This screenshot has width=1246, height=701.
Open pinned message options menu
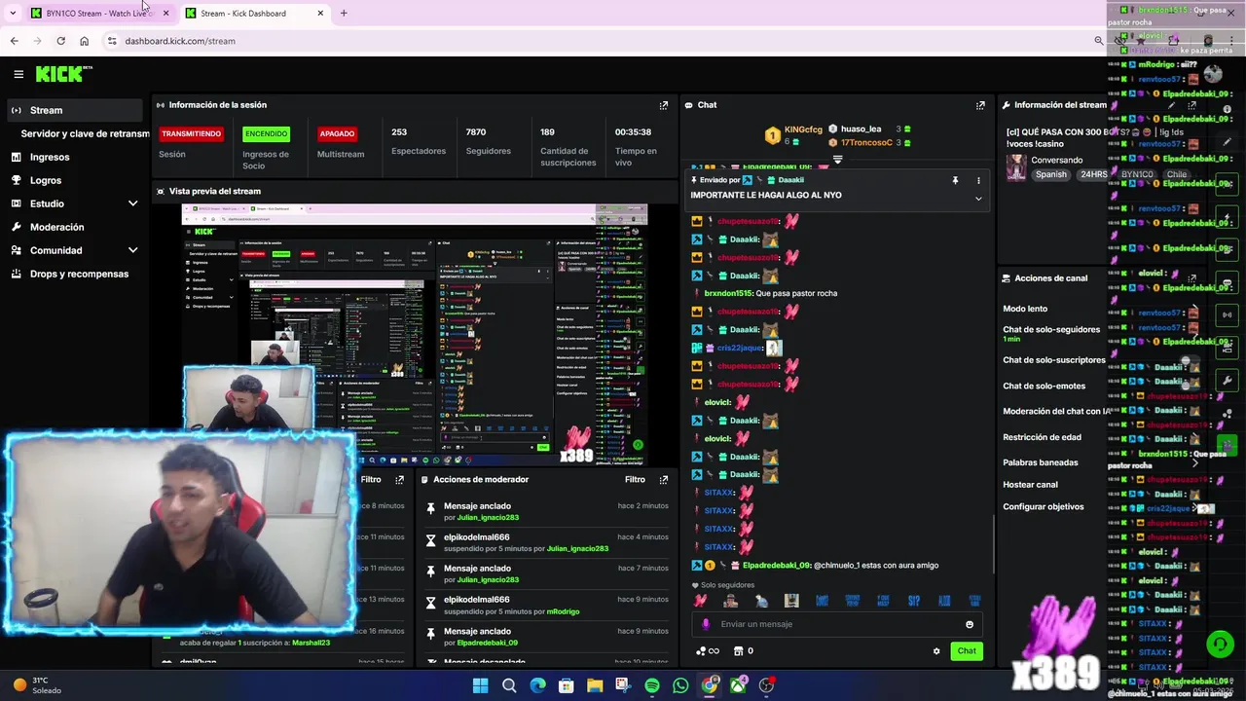(x=978, y=180)
